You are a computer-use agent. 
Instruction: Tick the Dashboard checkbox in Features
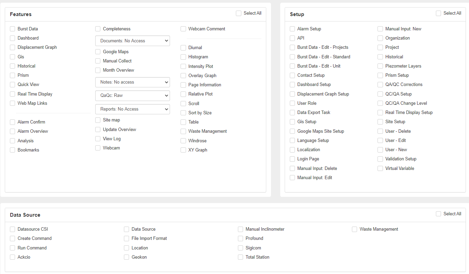13,38
